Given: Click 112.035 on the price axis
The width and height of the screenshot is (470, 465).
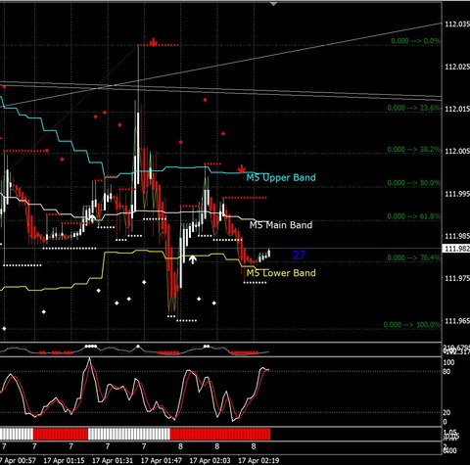Looking at the screenshot, I should 457,24.
